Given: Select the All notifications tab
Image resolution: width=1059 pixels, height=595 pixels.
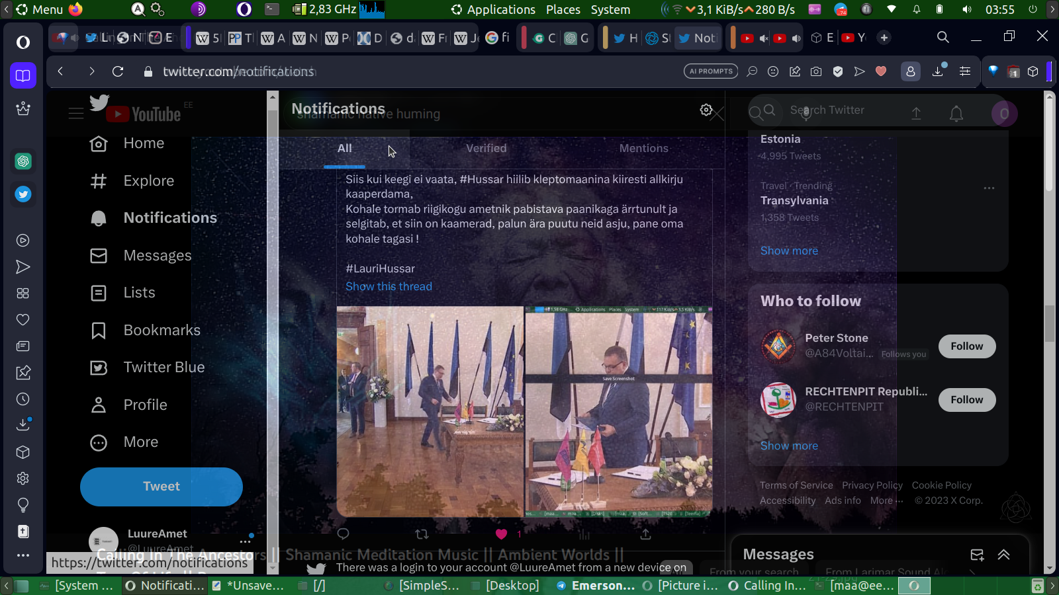Looking at the screenshot, I should pos(344,149).
